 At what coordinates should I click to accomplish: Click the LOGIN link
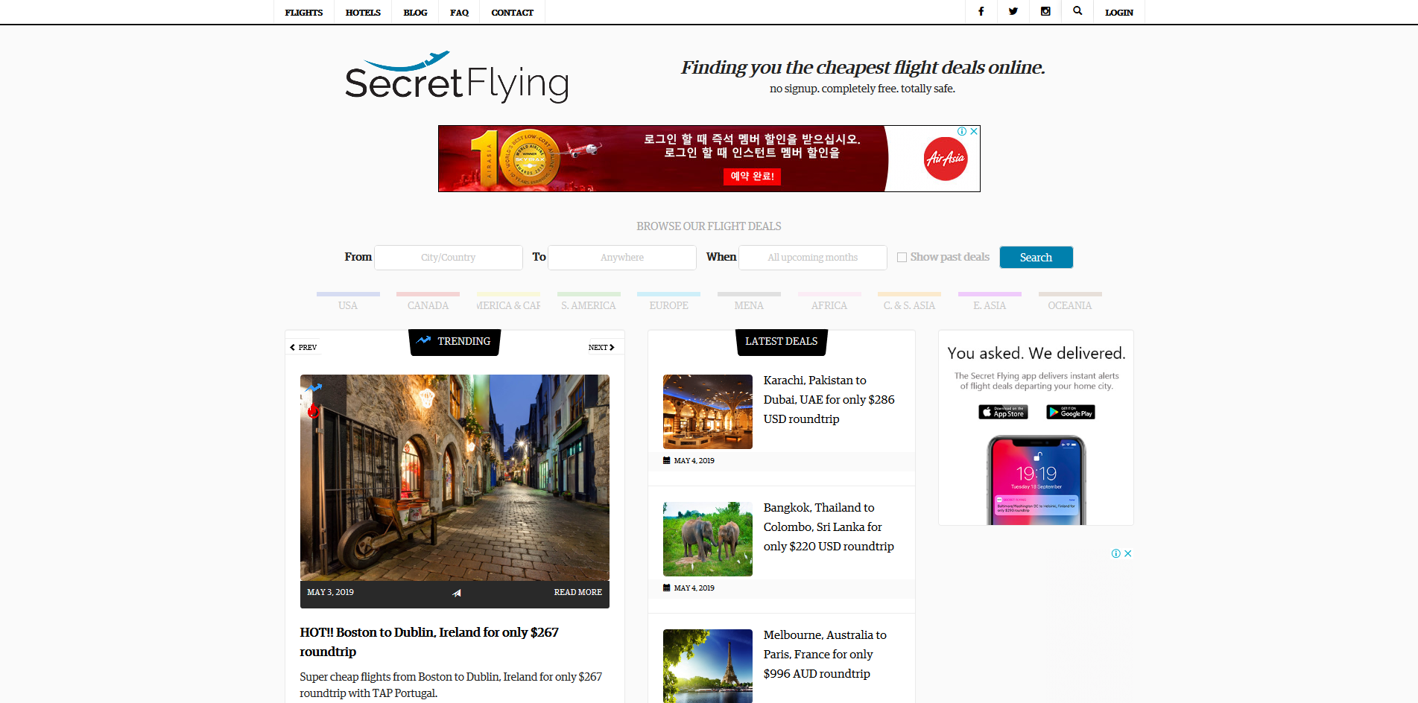1119,12
